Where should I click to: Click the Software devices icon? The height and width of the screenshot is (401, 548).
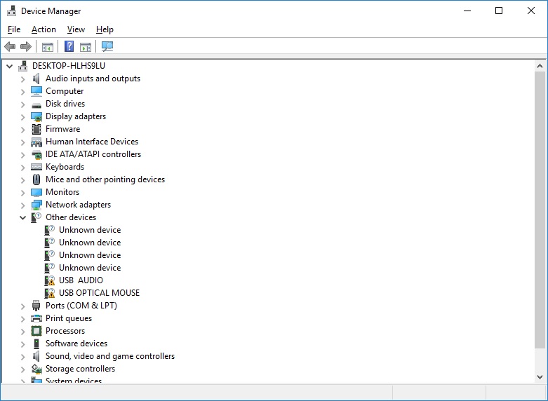36,344
